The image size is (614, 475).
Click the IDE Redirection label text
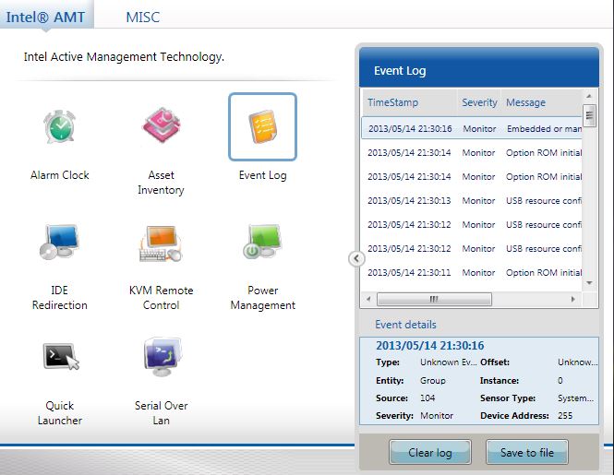(x=59, y=298)
